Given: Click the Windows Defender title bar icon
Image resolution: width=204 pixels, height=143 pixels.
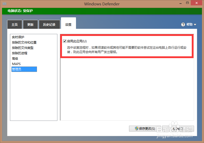Looking at the screenshot, I should pyautogui.click(x=4, y=4).
